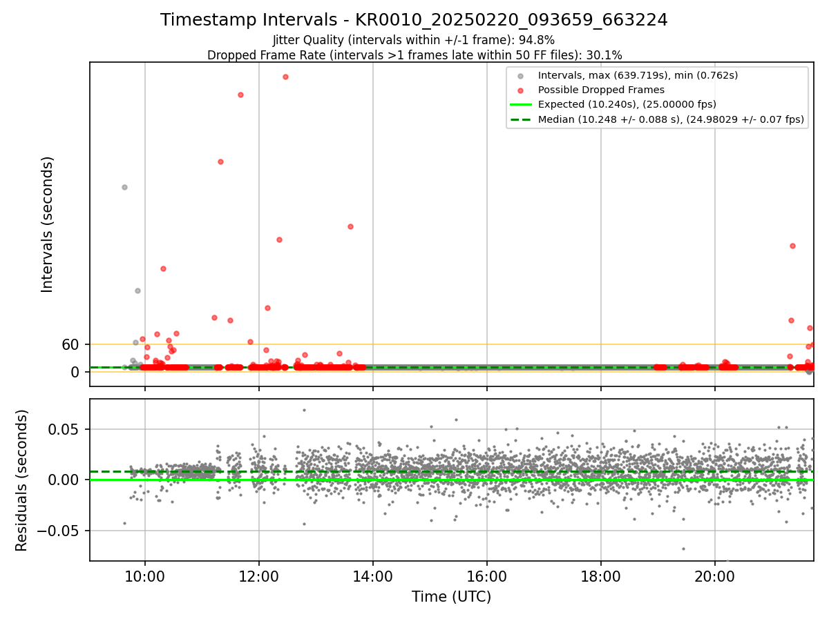
Task: Click the plot title 'Timestamp Intervals - KR0010_20250220_093659_663224'
Action: pos(414,20)
